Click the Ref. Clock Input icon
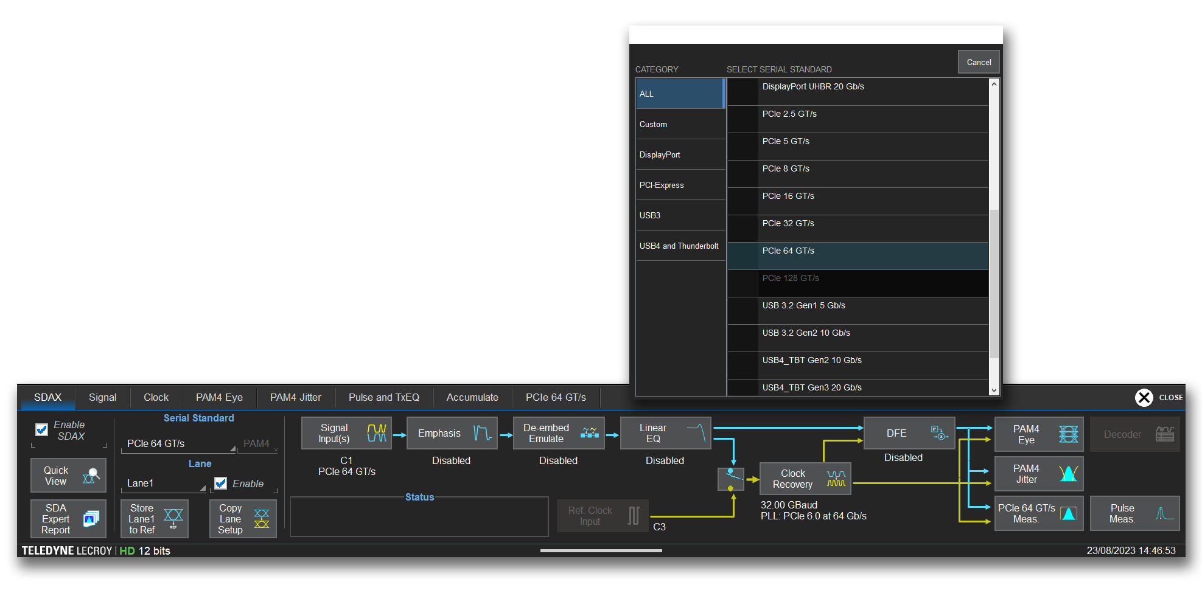 coord(634,516)
